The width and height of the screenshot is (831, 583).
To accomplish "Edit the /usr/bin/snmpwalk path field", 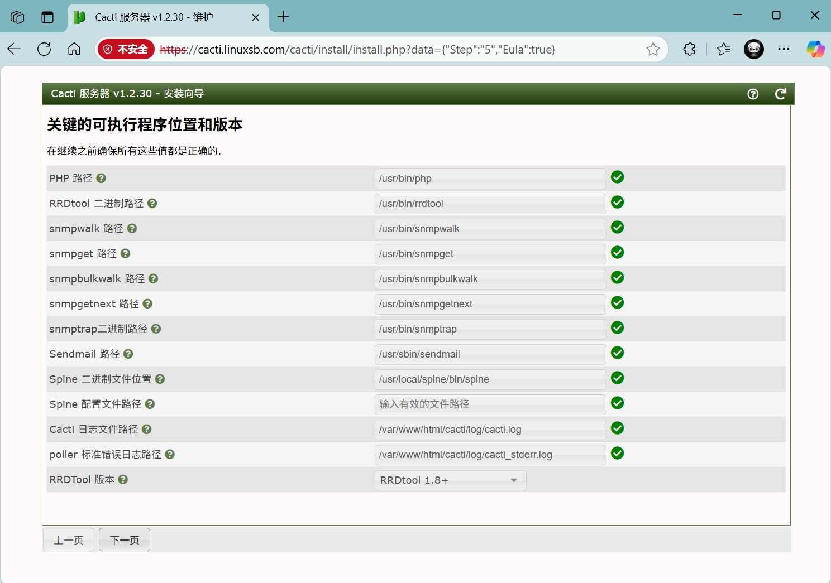I will point(490,229).
